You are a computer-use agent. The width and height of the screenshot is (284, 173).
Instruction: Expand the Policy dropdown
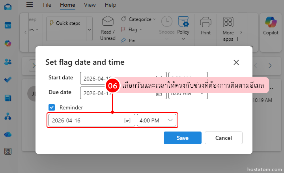click(183, 39)
